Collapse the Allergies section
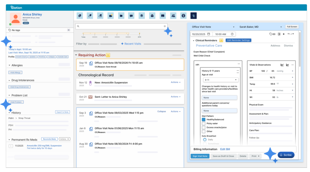 (x=9, y=65)
